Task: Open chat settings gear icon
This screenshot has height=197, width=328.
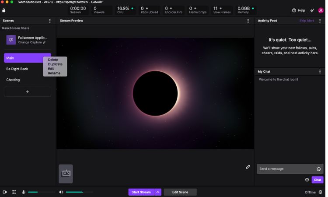Action: pyautogui.click(x=307, y=180)
